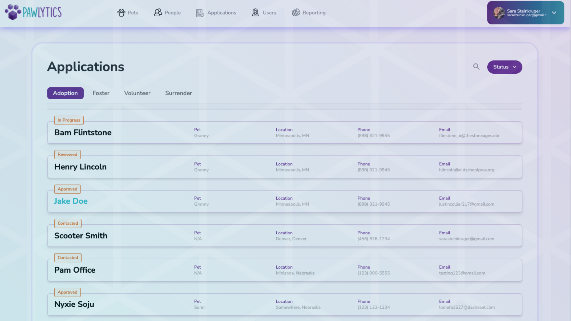Click the Pets paw icon
The image size is (571, 321).
[121, 13]
